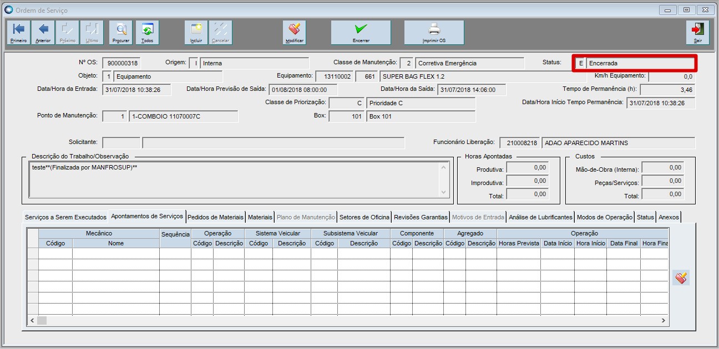The image size is (719, 349).
Task: Click the Próximo navigation button
Action: 67,33
